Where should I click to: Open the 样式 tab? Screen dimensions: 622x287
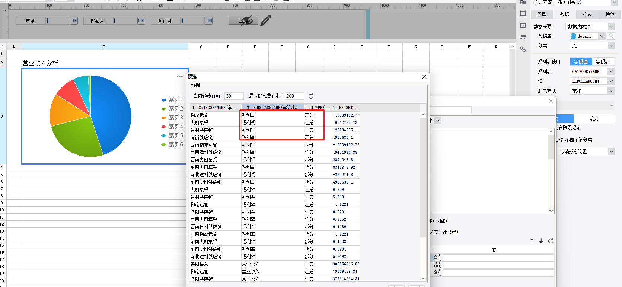coord(587,14)
